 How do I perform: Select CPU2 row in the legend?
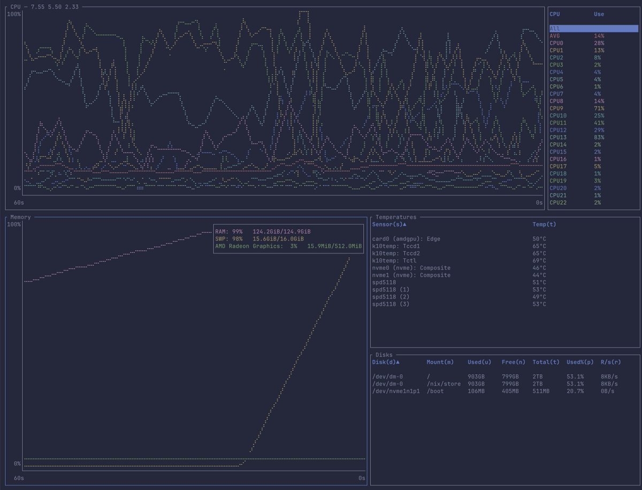[593, 57]
